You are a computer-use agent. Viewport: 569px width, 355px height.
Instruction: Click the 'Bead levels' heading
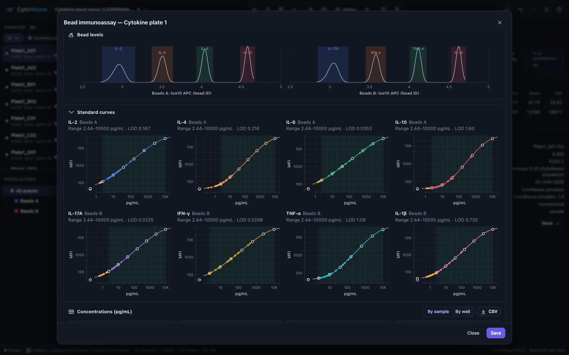(x=90, y=35)
